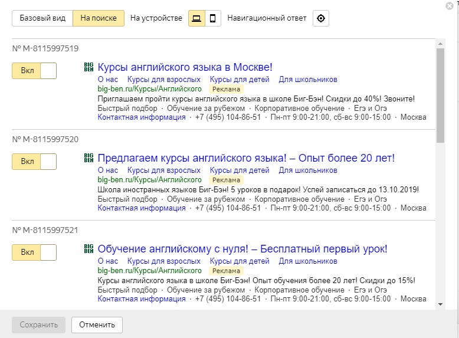Image resolution: width=459 pixels, height=338 pixels.
Task: Click the Отменить button
Action: point(97,325)
